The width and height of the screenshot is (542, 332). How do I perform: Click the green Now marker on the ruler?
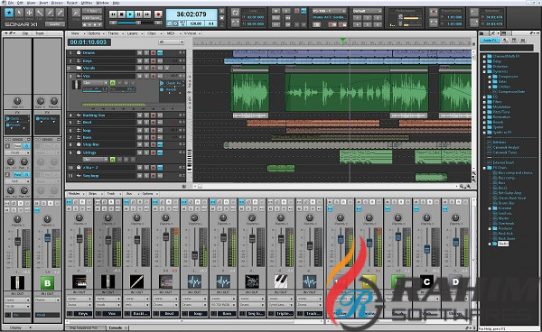click(x=342, y=41)
